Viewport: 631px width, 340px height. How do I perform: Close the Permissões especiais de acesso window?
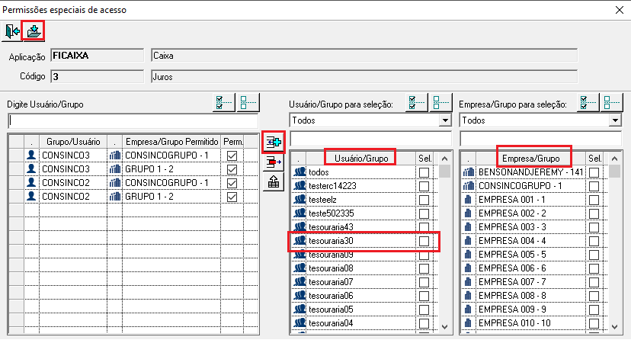pos(620,10)
